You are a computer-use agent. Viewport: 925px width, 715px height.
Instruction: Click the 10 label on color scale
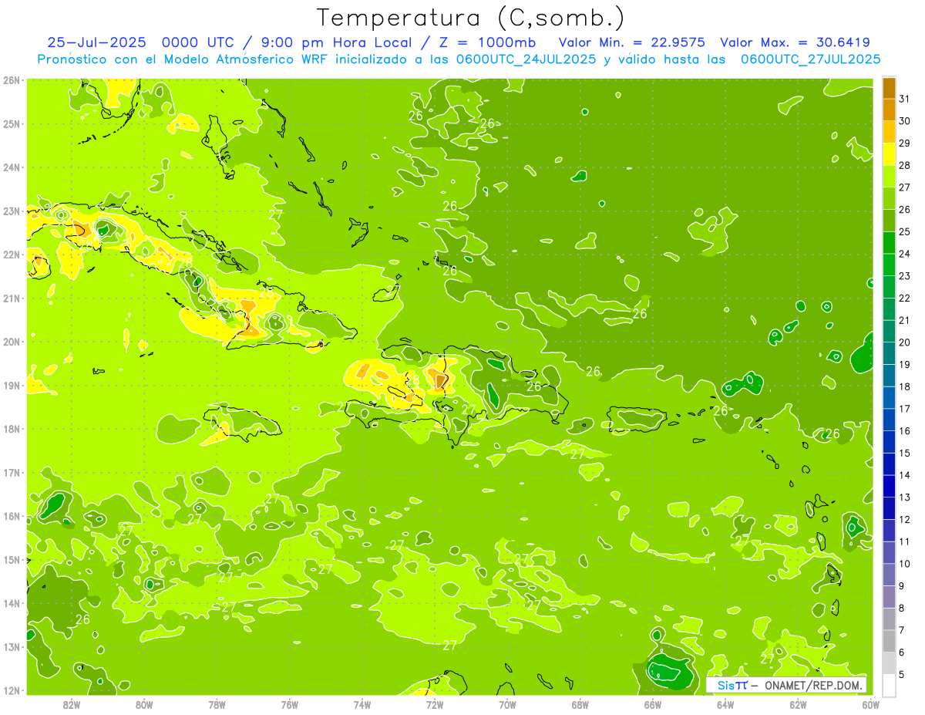[905, 563]
